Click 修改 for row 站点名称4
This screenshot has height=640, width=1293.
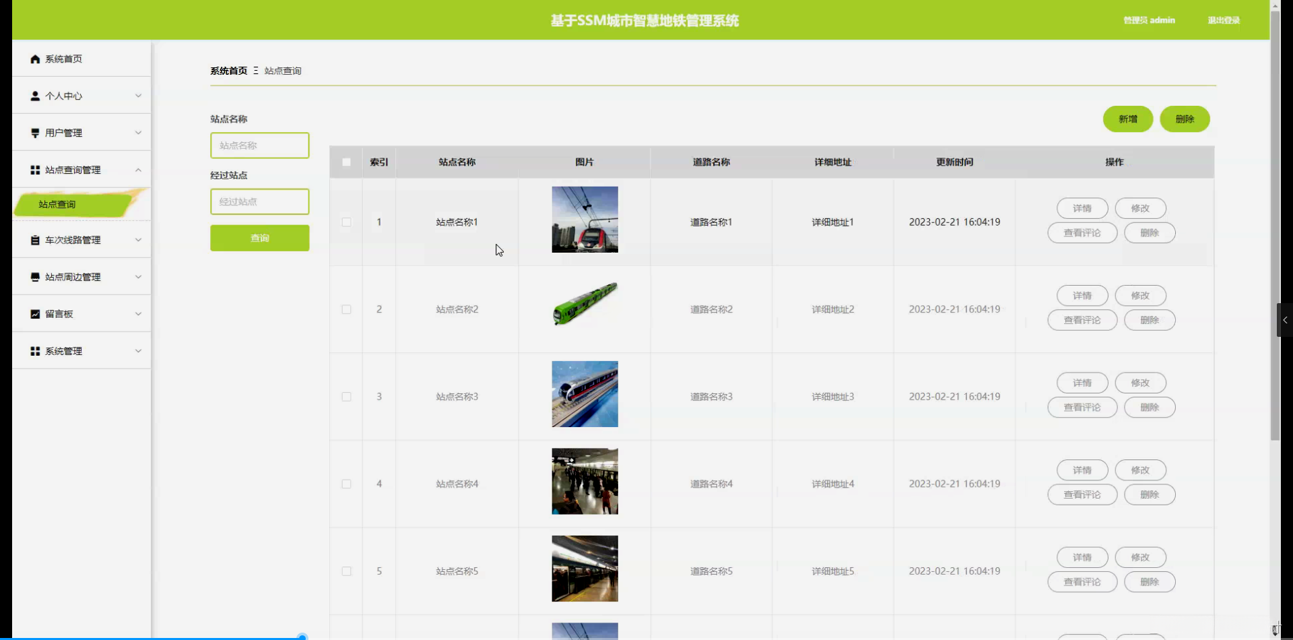pyautogui.click(x=1140, y=470)
